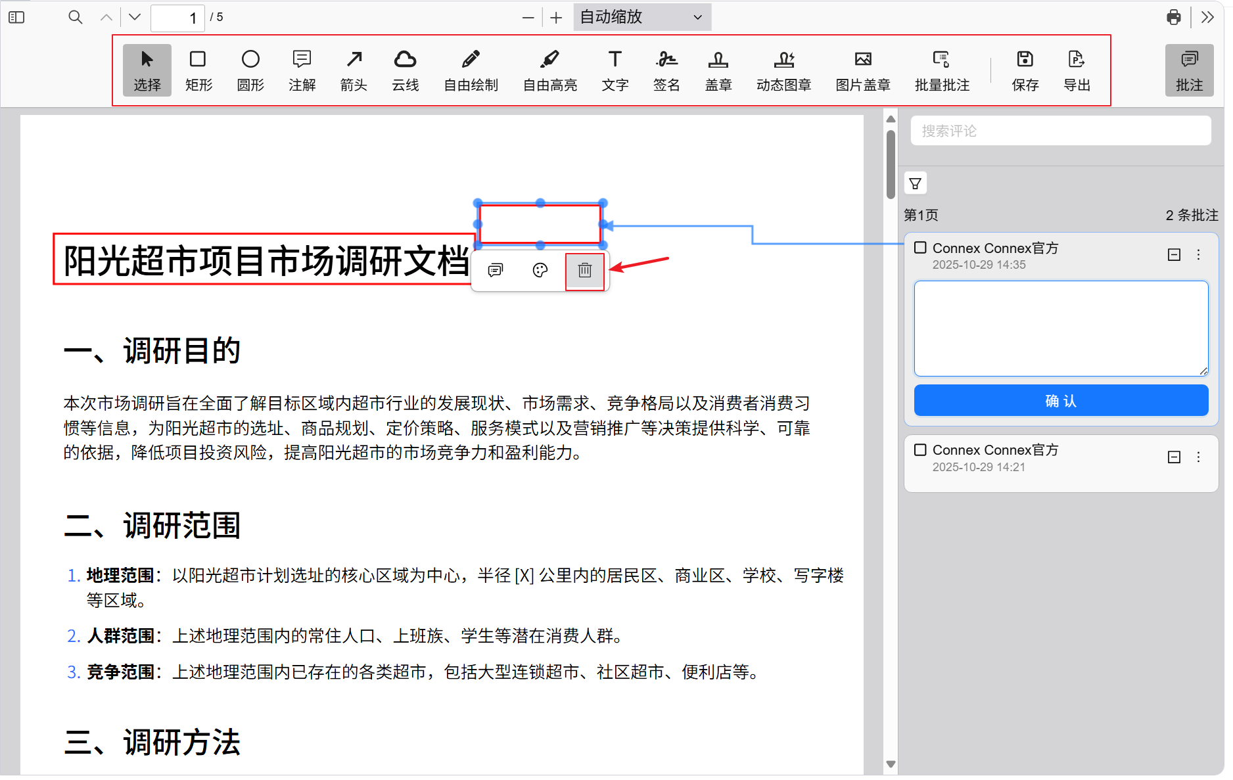Toggle the sidebar panel
The image size is (1233, 780).
pos(16,17)
